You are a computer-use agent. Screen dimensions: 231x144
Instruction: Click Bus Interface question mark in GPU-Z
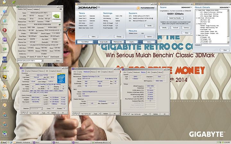pos(60,30)
